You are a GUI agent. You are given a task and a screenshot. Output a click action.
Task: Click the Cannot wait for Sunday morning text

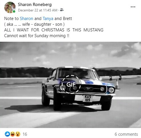(37, 36)
